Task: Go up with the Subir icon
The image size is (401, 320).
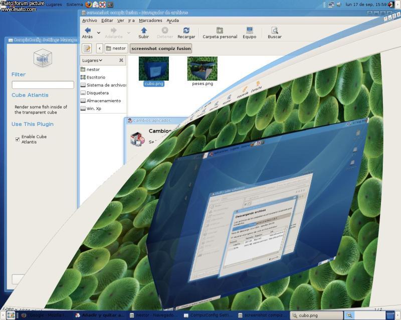Action: pos(144,30)
